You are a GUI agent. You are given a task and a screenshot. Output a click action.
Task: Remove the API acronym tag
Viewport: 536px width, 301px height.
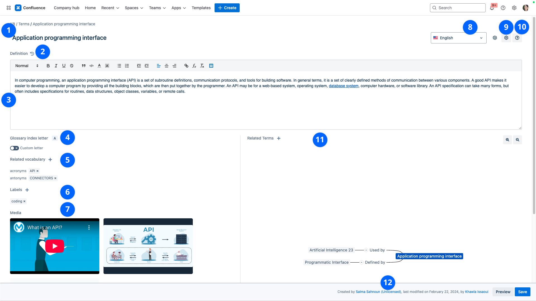(x=37, y=171)
